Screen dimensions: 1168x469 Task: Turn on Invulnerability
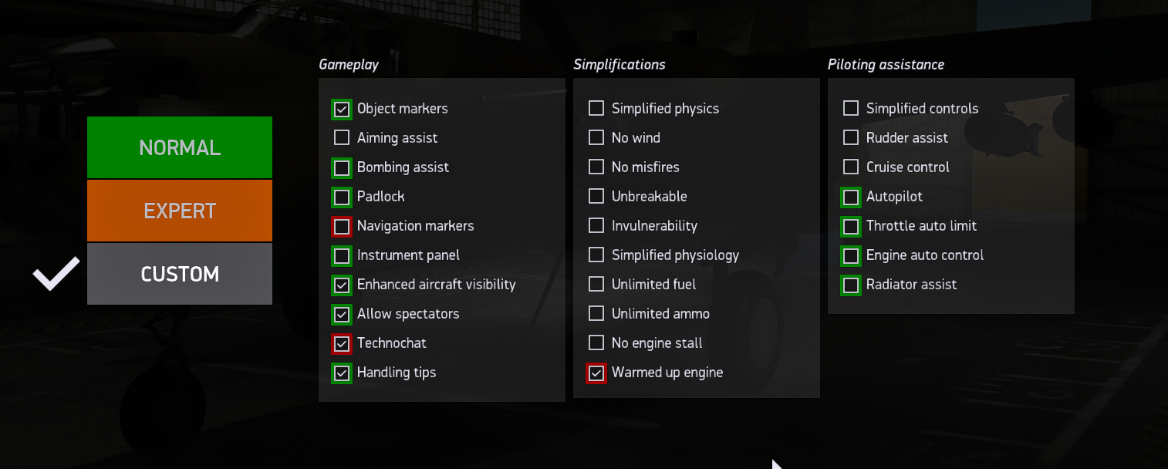596,226
